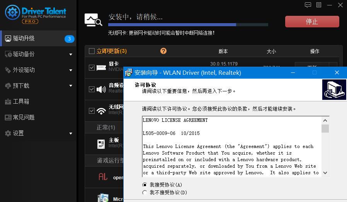Viewport: 347px width, 202px height.
Task: Expand the 预下载 dropdown arrow
Action: tap(71, 86)
